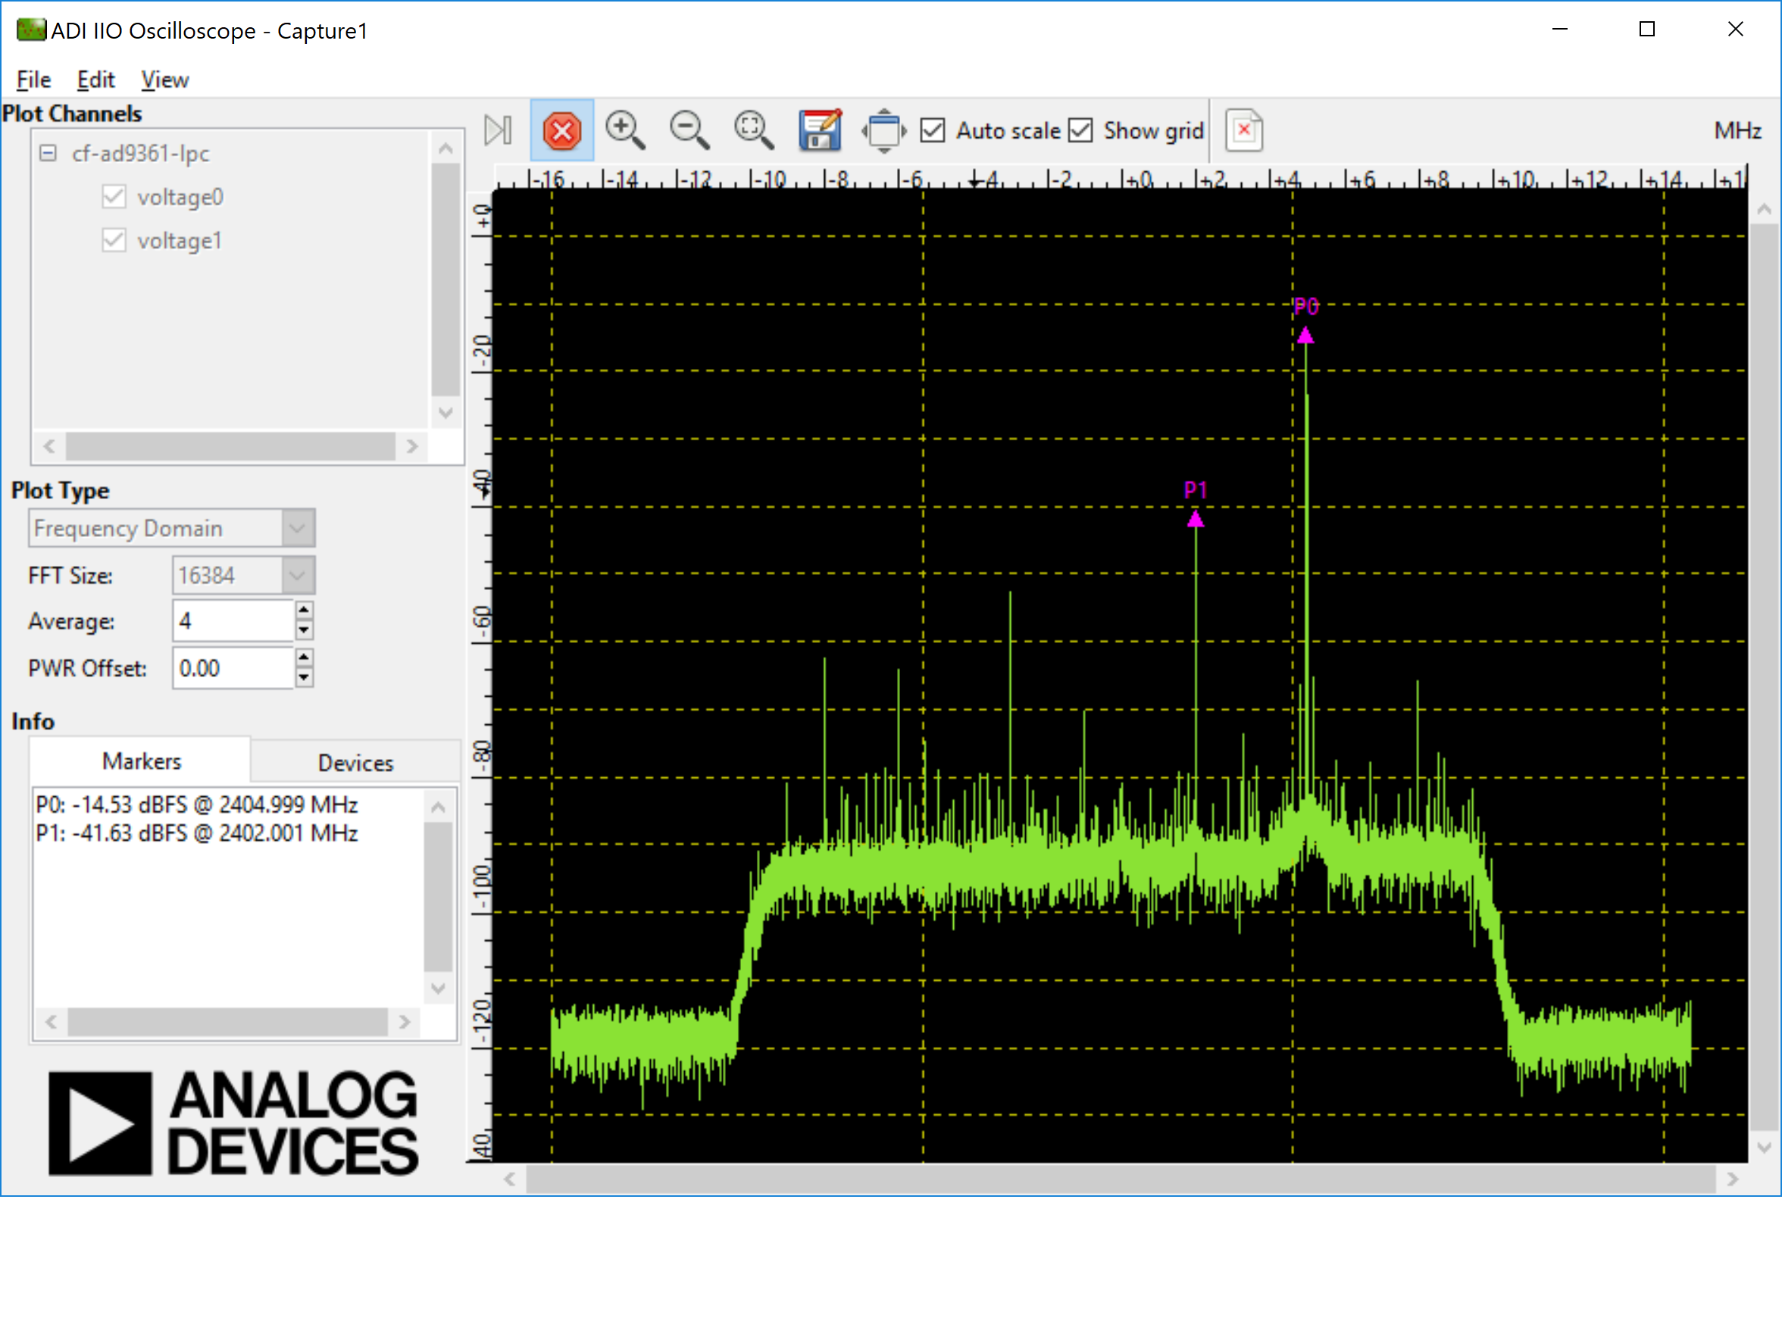Open the Edit menu
This screenshot has width=1782, height=1343.
[96, 80]
